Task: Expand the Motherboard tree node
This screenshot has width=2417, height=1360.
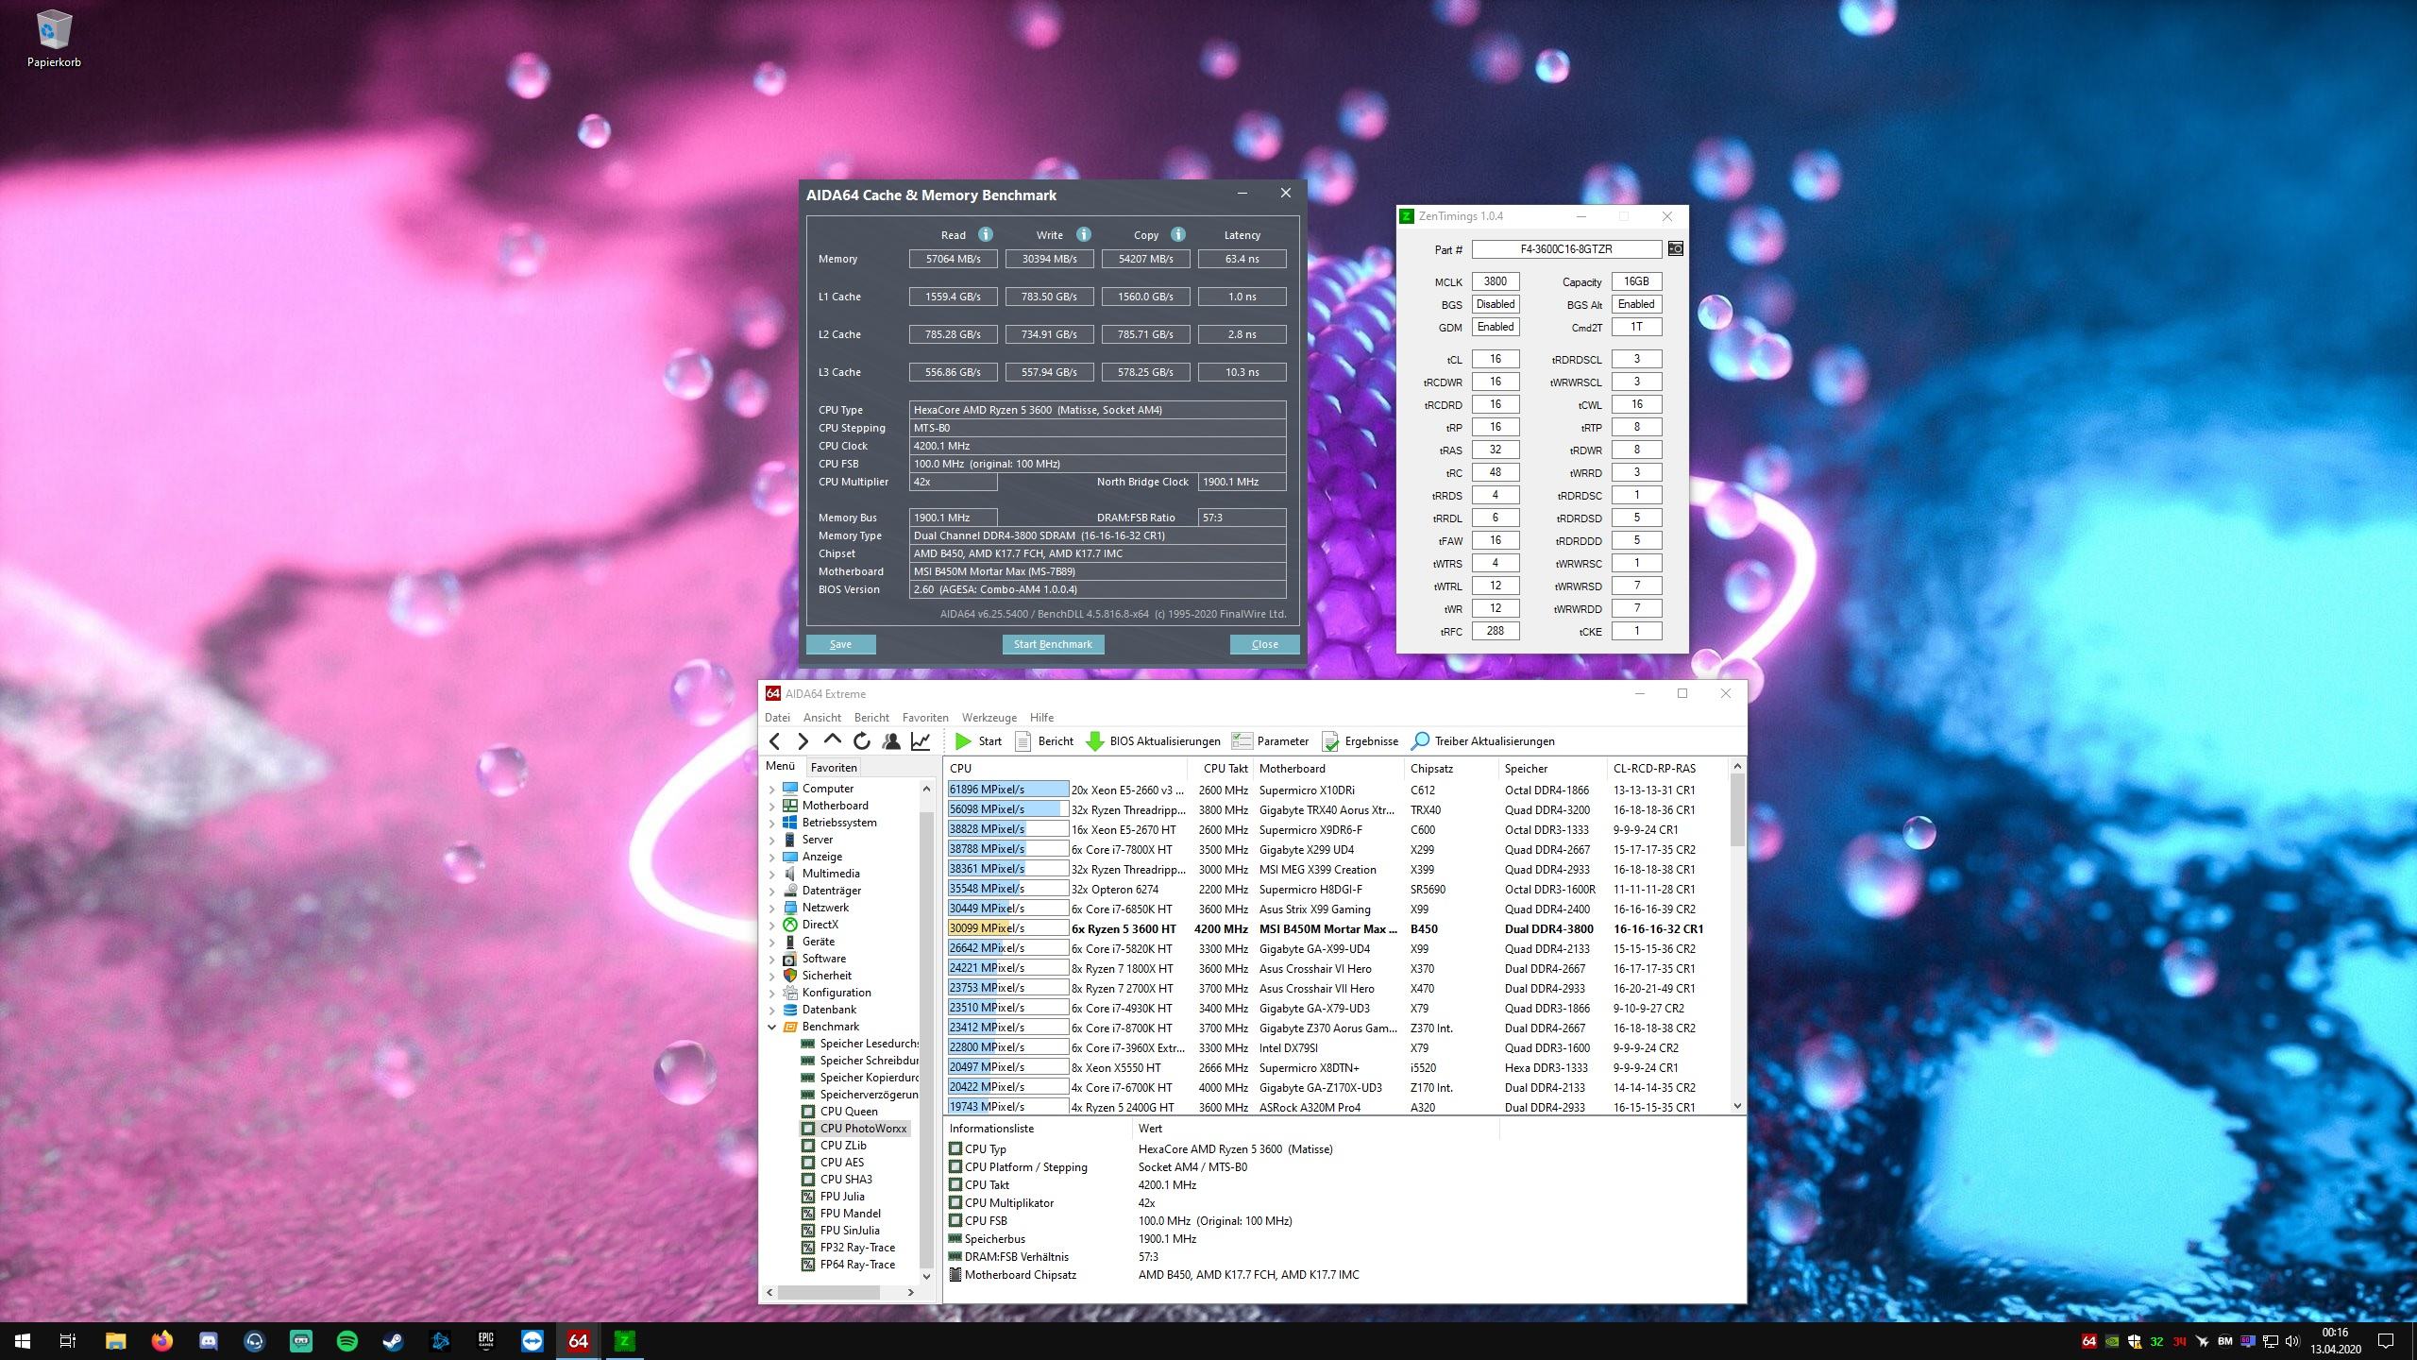Action: pos(772,806)
